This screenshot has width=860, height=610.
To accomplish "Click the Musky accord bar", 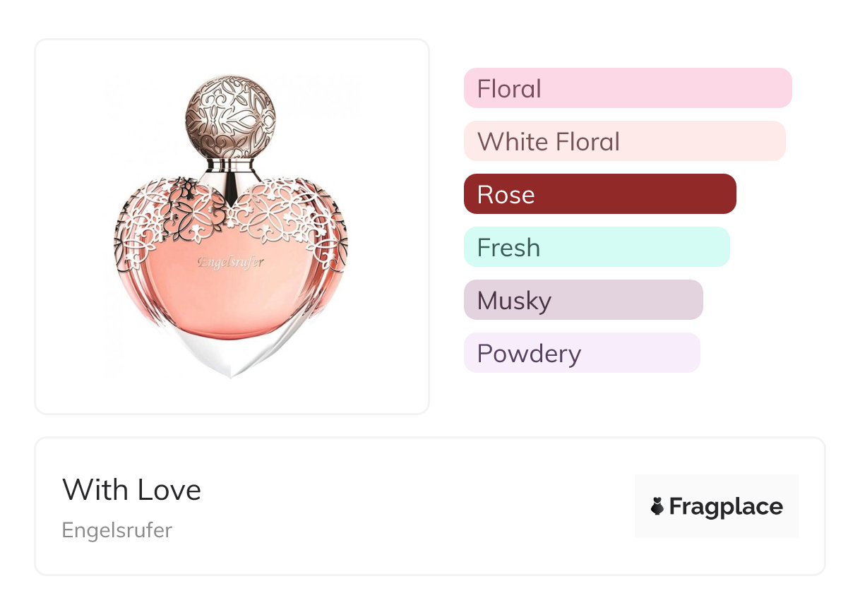I will [x=583, y=300].
